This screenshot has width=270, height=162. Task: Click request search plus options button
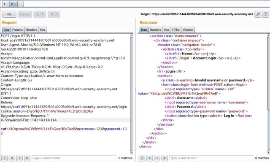[19, 158]
